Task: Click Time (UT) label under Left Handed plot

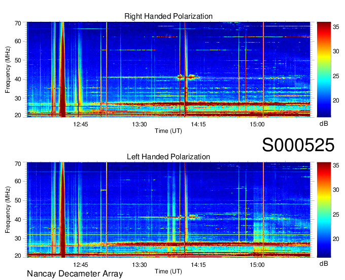Action: click(x=168, y=271)
